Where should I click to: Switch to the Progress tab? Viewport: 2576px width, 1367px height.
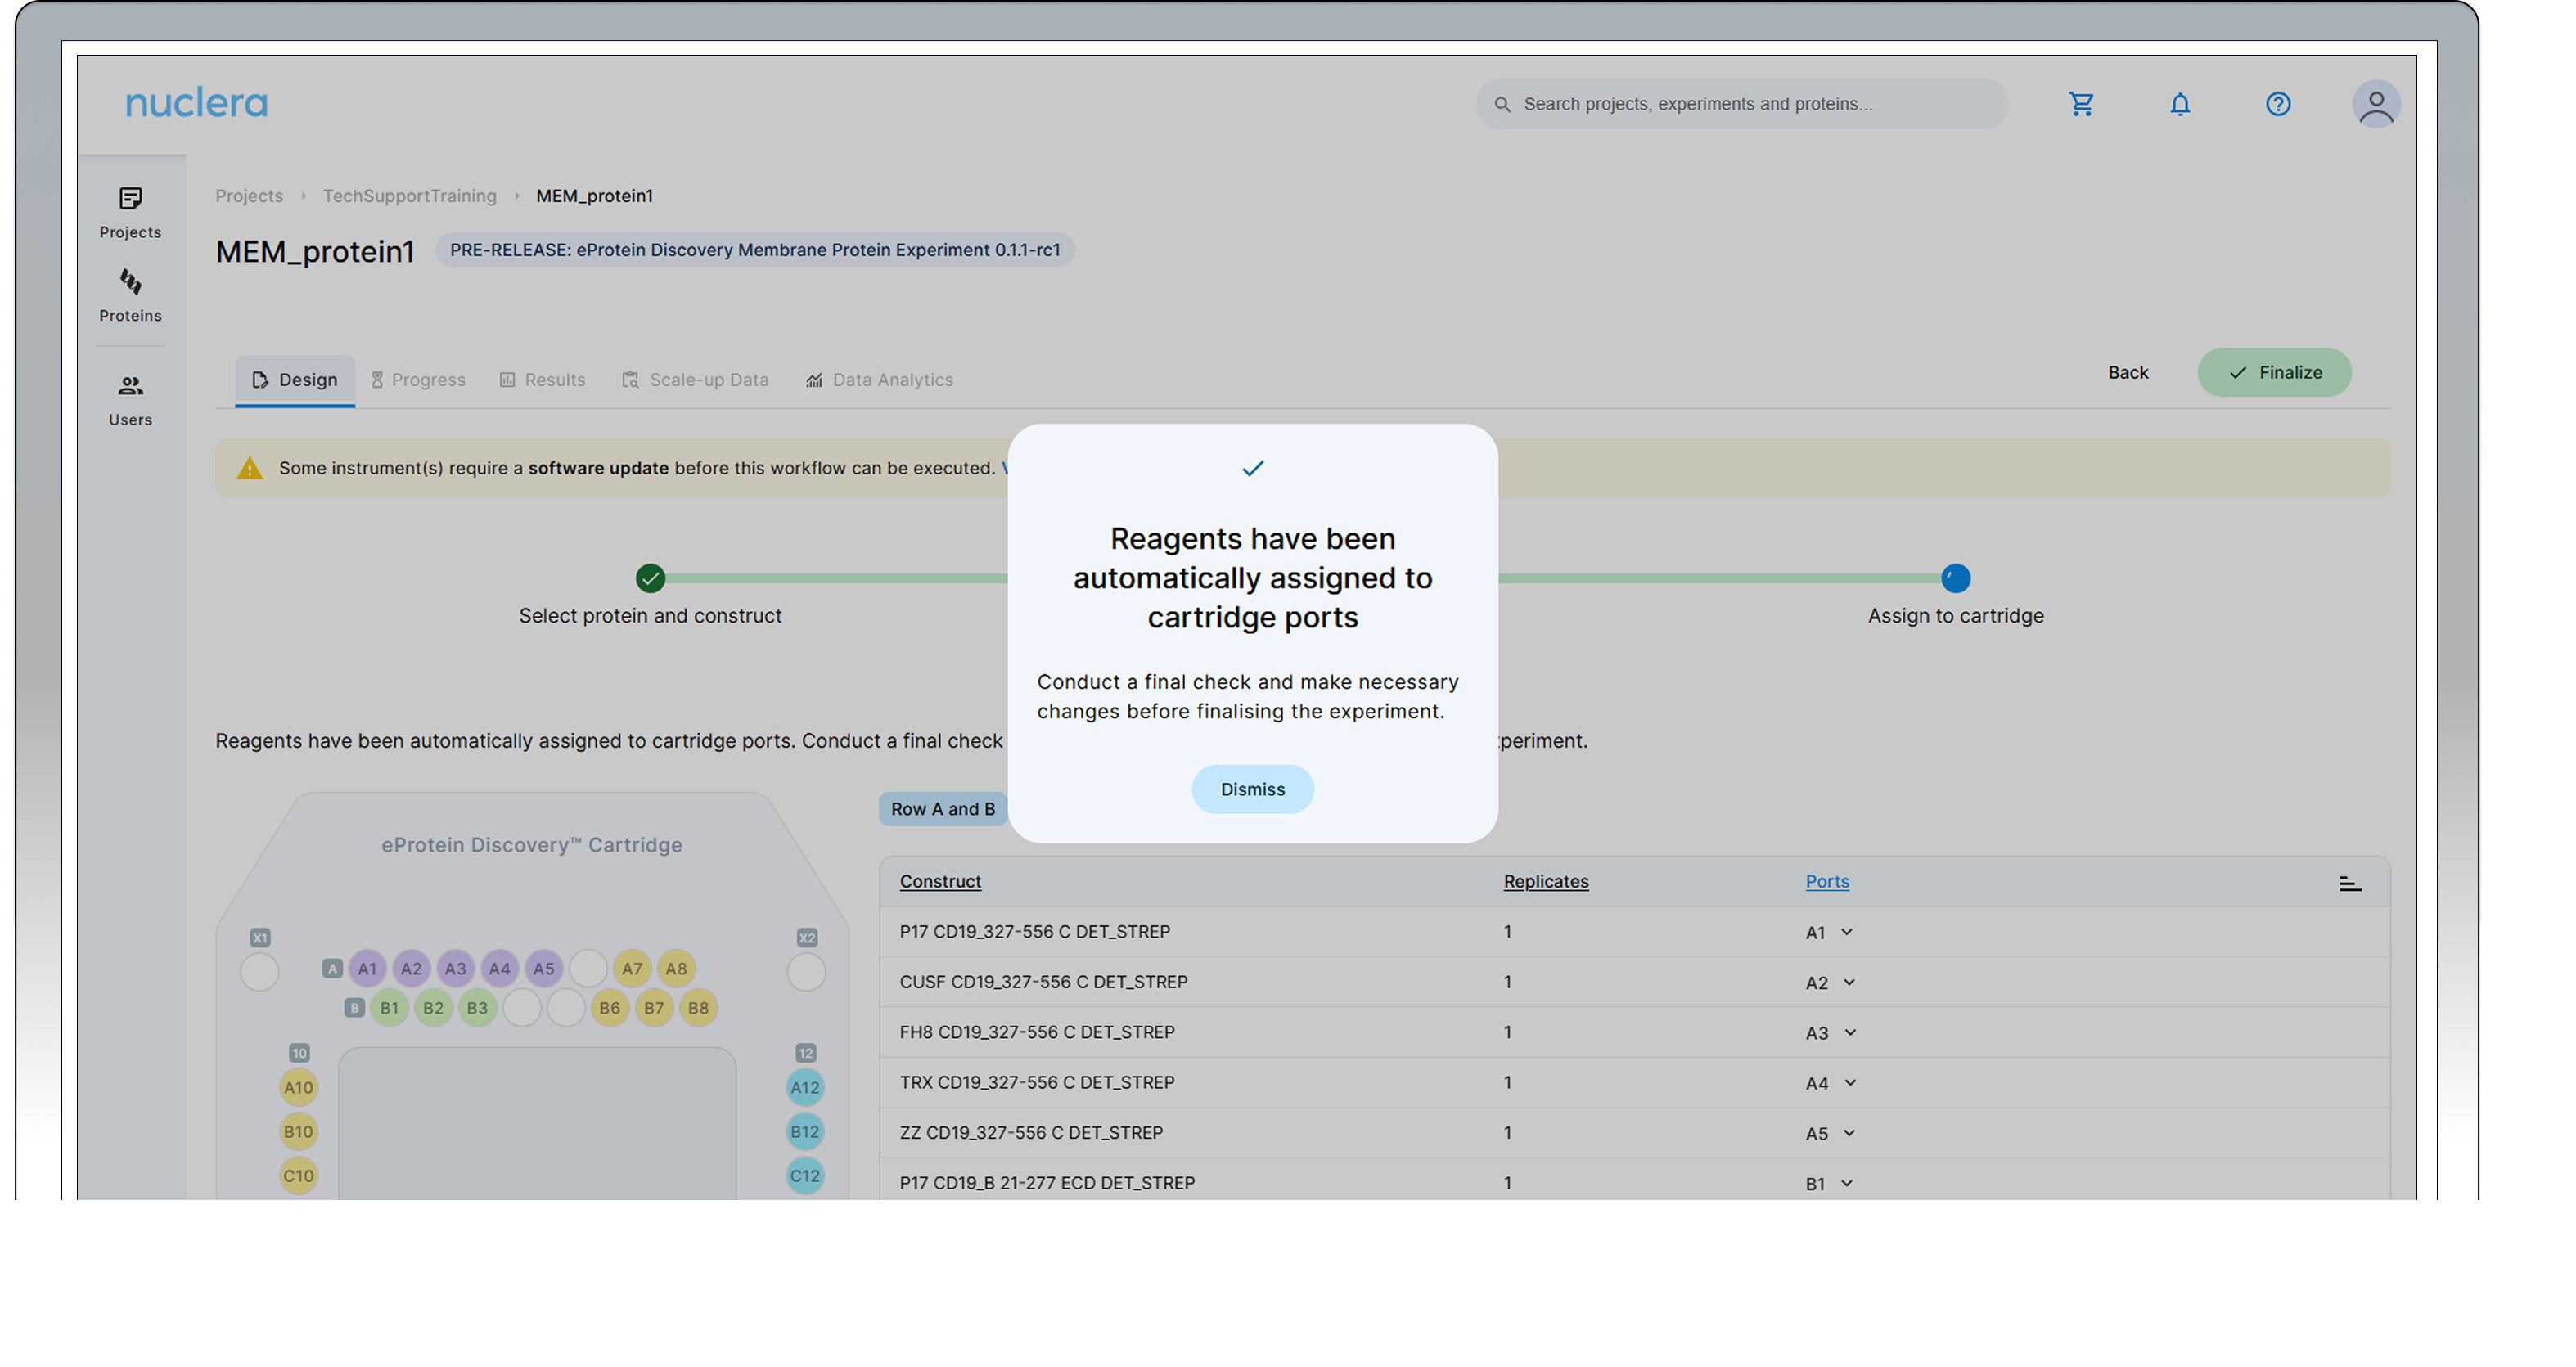point(418,380)
